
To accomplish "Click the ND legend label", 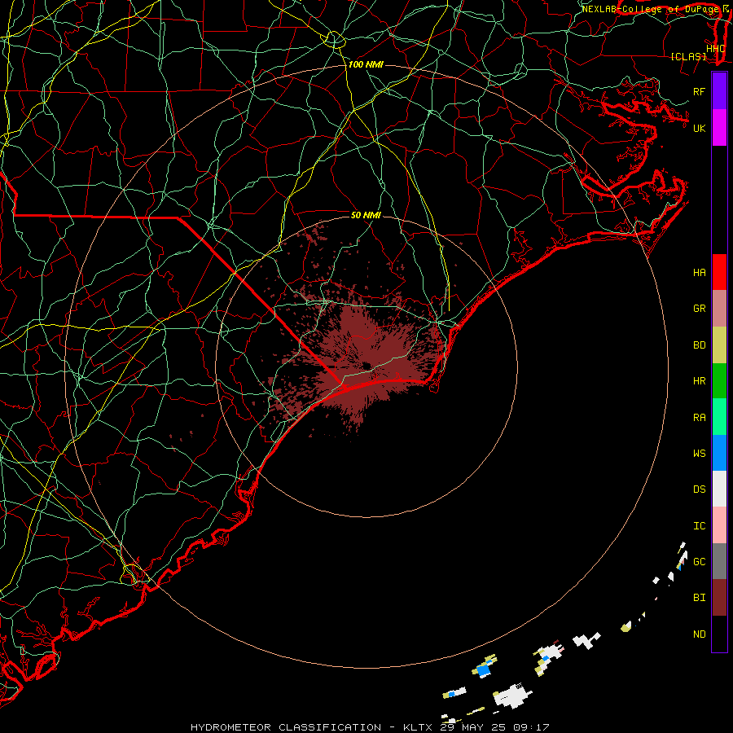I will pos(699,634).
